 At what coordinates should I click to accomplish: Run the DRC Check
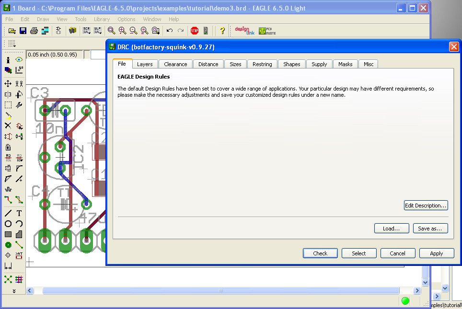tap(320, 253)
